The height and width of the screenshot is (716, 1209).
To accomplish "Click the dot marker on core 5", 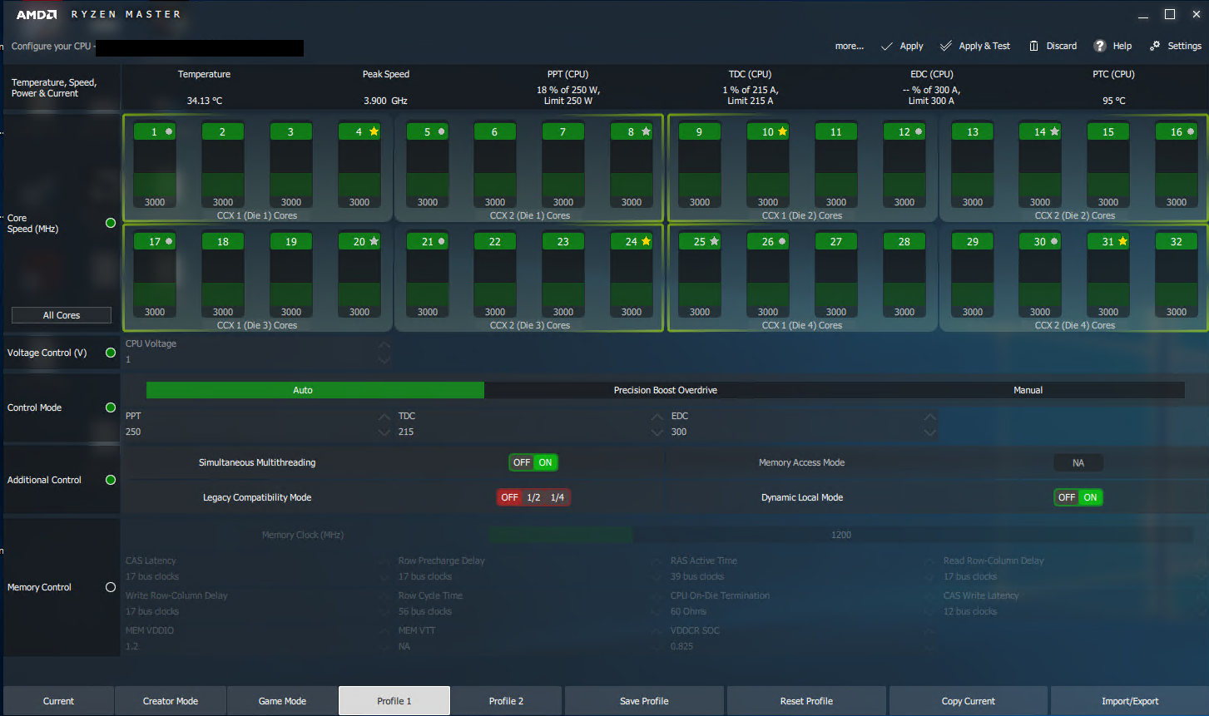I will coord(441,131).
